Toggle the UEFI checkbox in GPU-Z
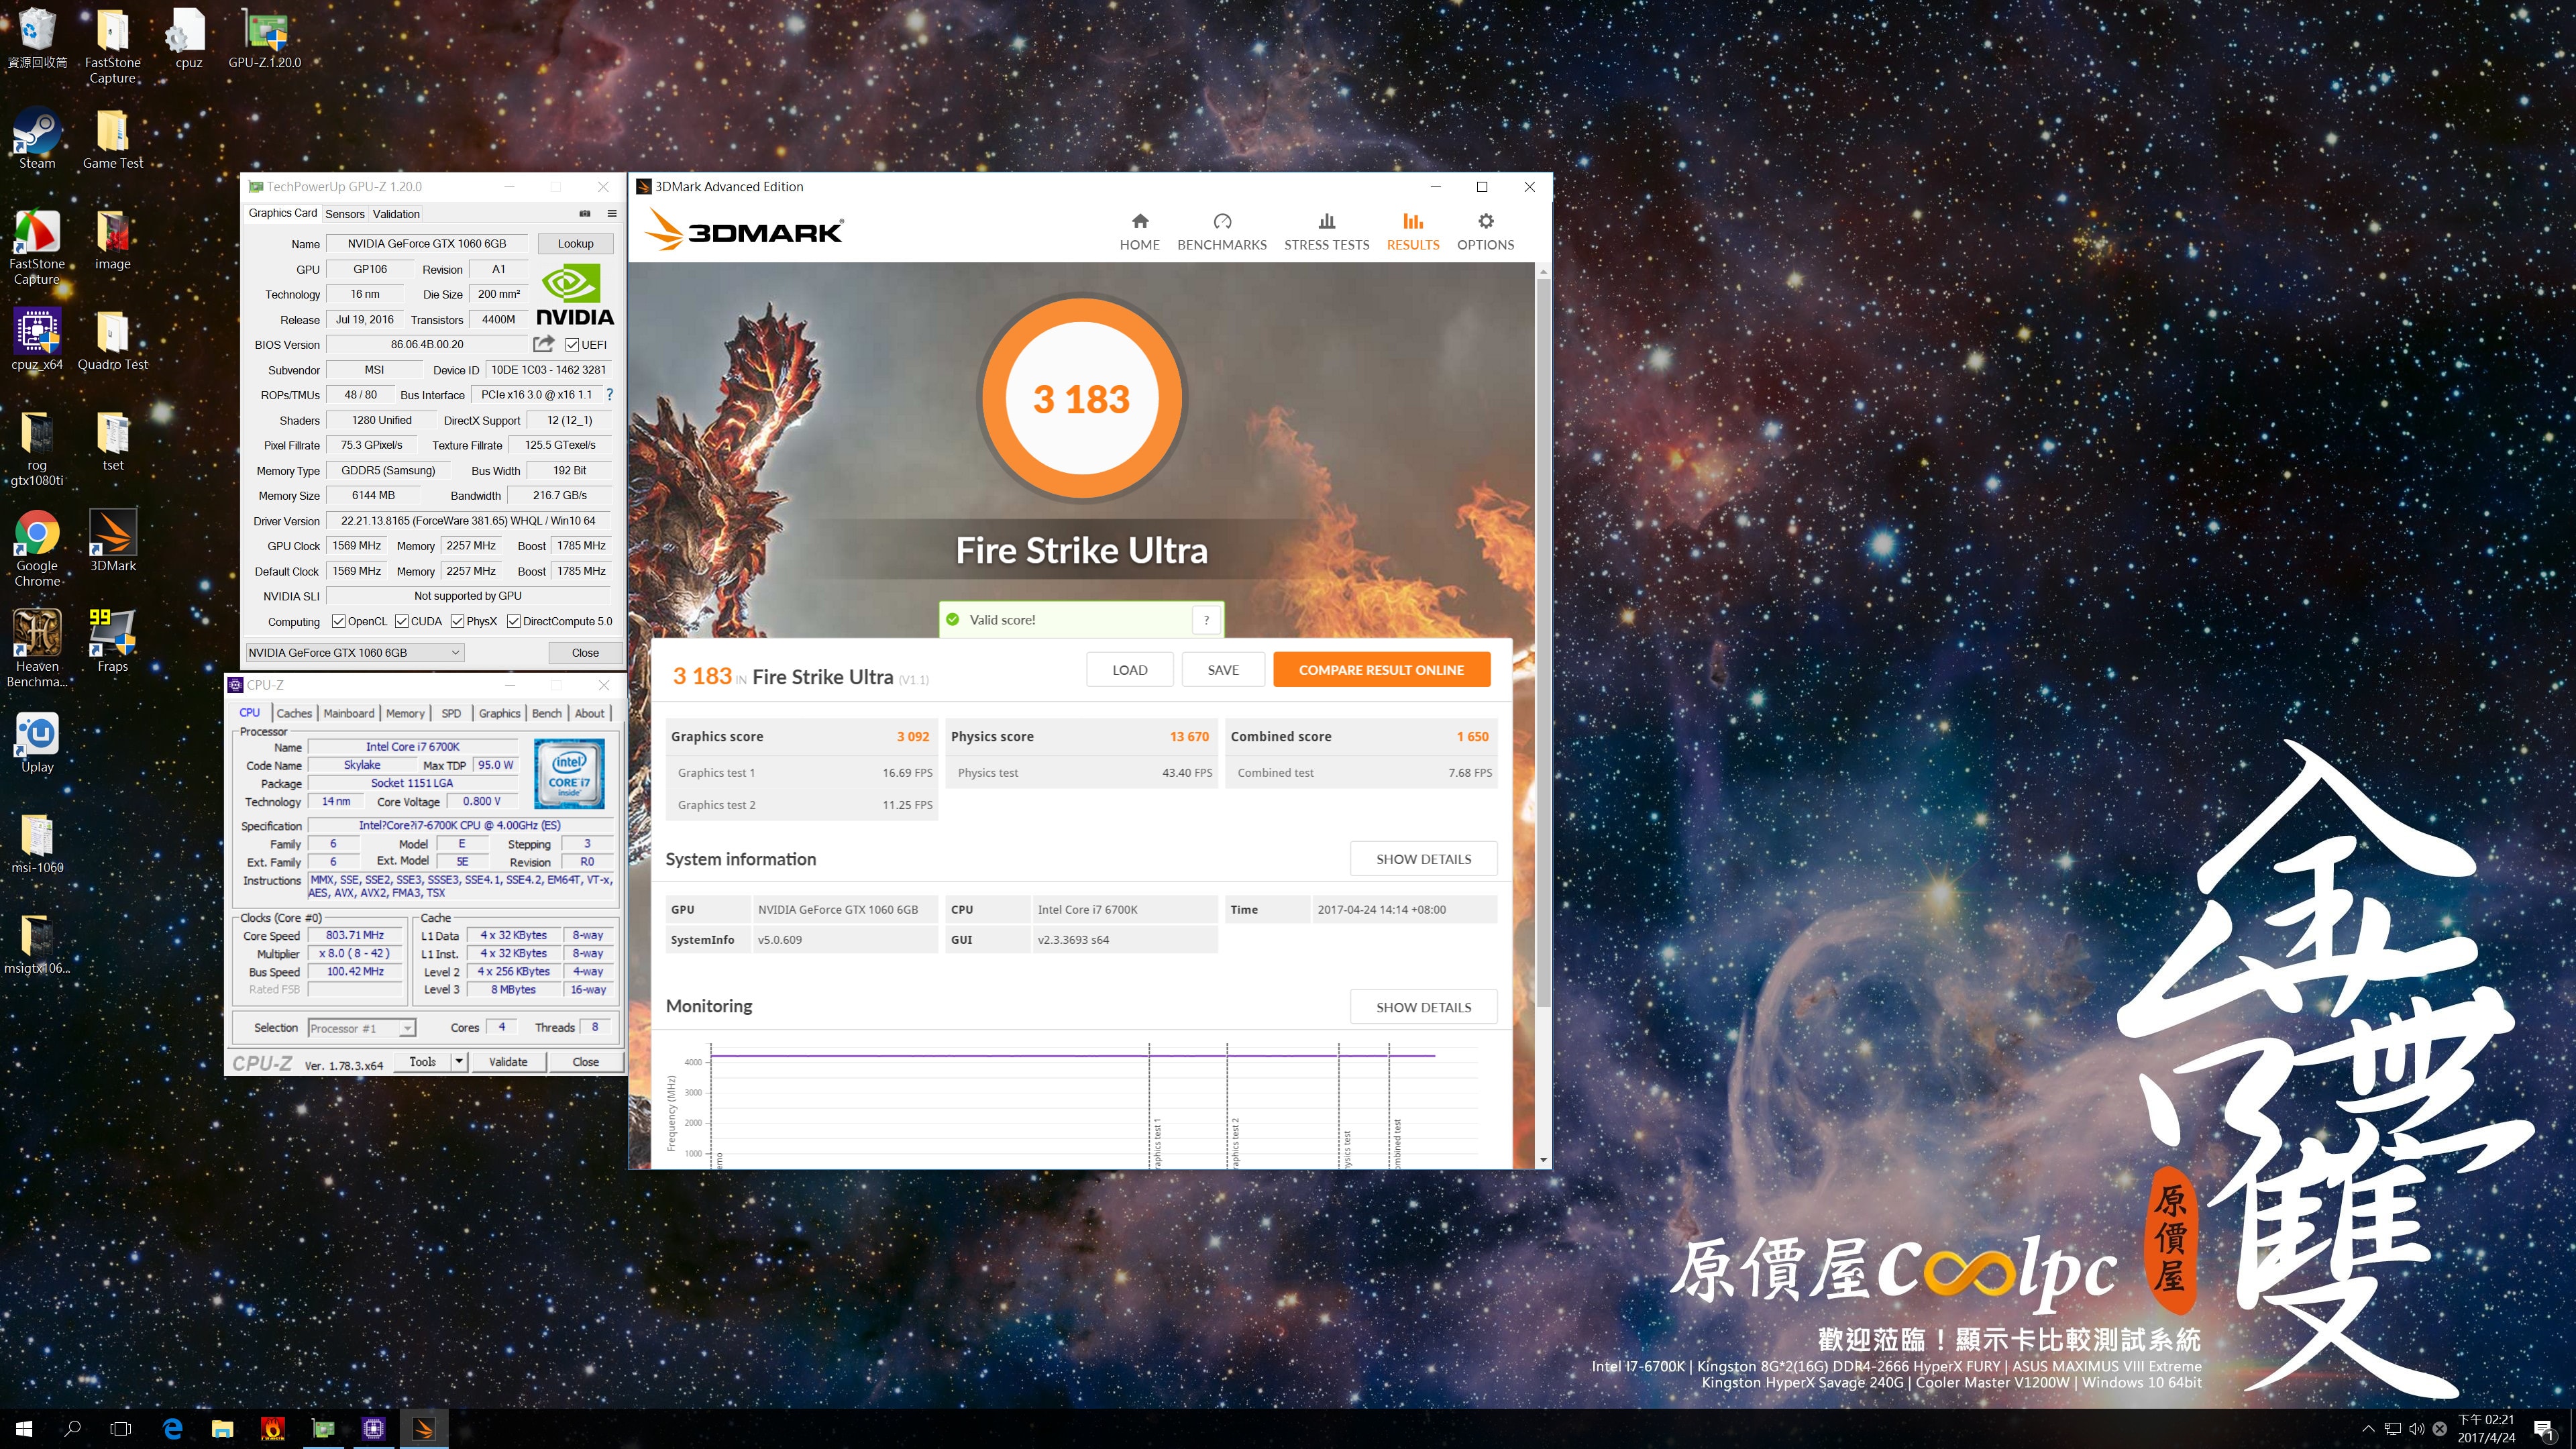Viewport: 2576px width, 1449px height. coord(572,345)
